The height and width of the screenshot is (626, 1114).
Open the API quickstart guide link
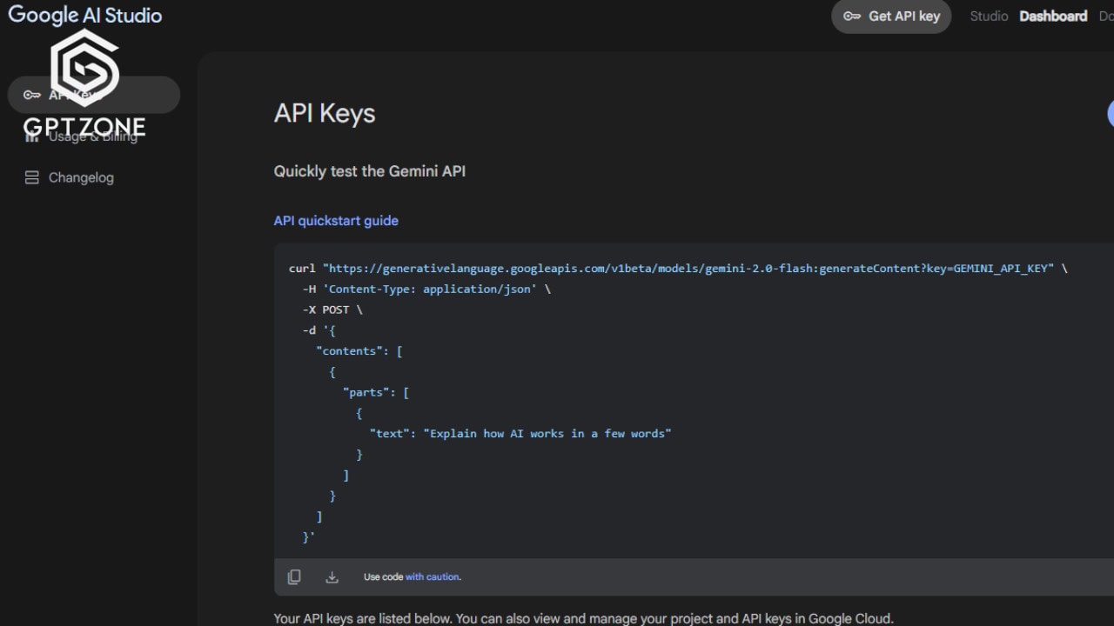click(x=336, y=221)
